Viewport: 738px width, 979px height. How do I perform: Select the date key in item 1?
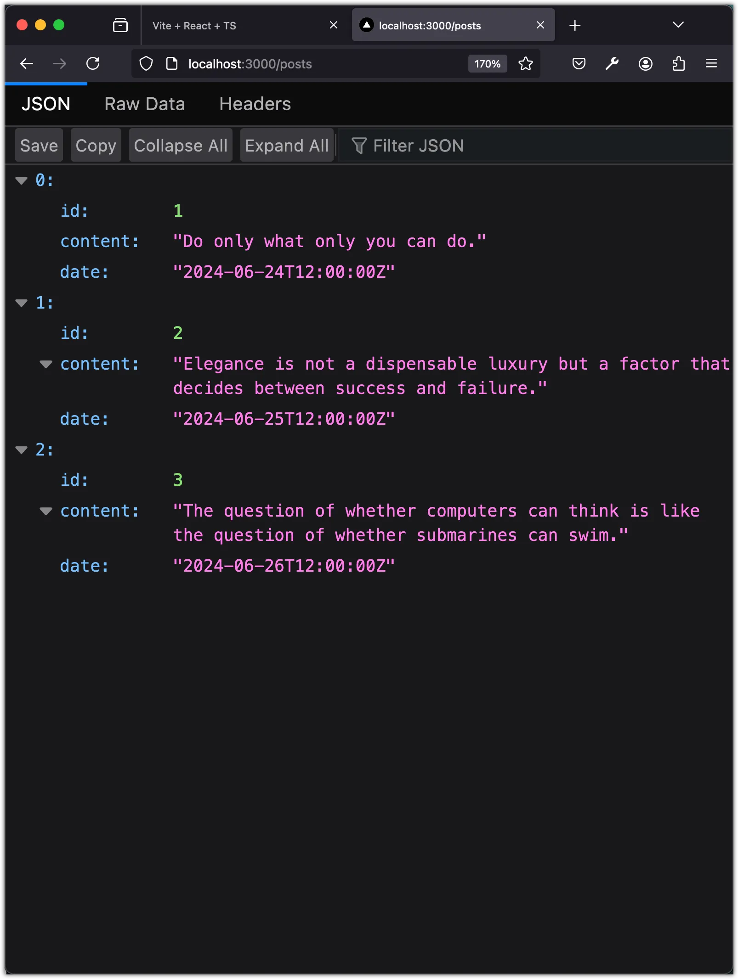click(85, 419)
